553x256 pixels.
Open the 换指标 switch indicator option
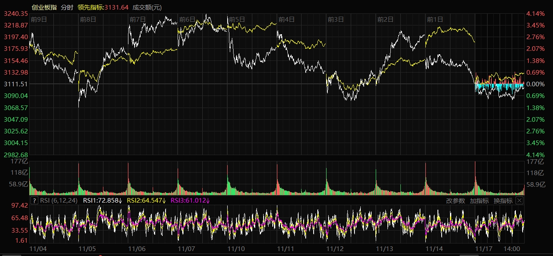pos(503,201)
